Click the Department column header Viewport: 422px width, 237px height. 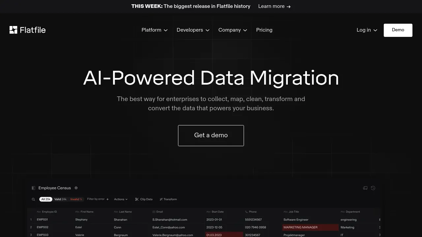point(350,212)
